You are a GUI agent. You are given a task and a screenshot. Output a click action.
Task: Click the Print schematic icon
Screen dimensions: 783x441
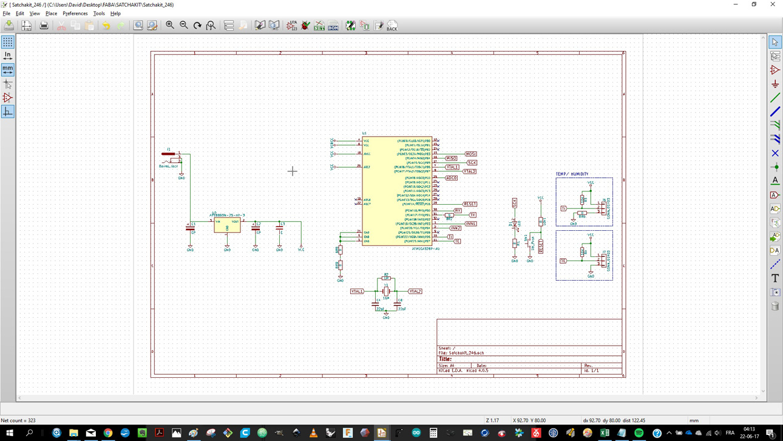[44, 26]
